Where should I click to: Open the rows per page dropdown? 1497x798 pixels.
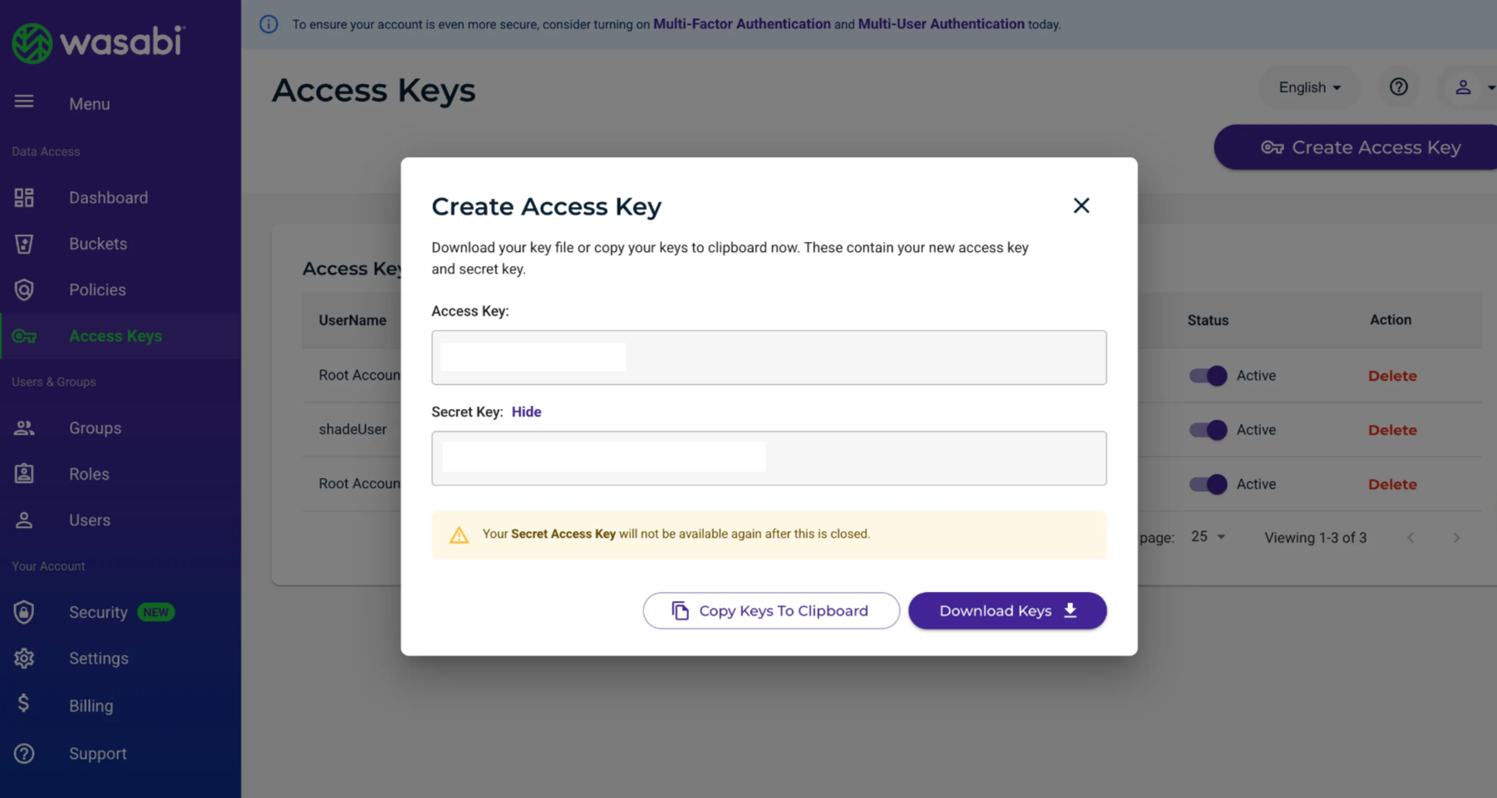[1209, 537]
